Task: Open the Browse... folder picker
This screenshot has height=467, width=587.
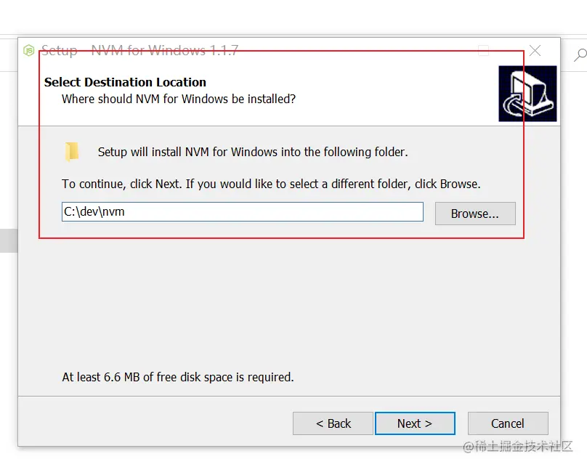Action: coord(475,214)
